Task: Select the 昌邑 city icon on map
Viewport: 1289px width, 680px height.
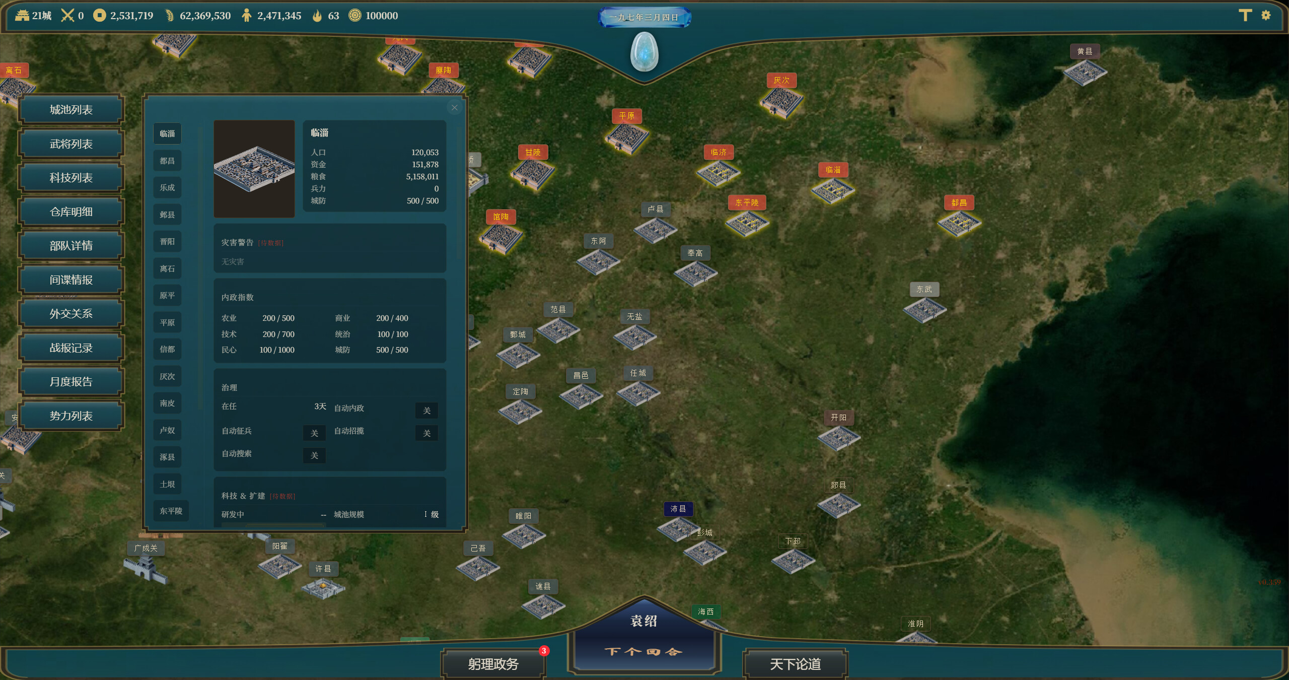Action: (x=581, y=396)
